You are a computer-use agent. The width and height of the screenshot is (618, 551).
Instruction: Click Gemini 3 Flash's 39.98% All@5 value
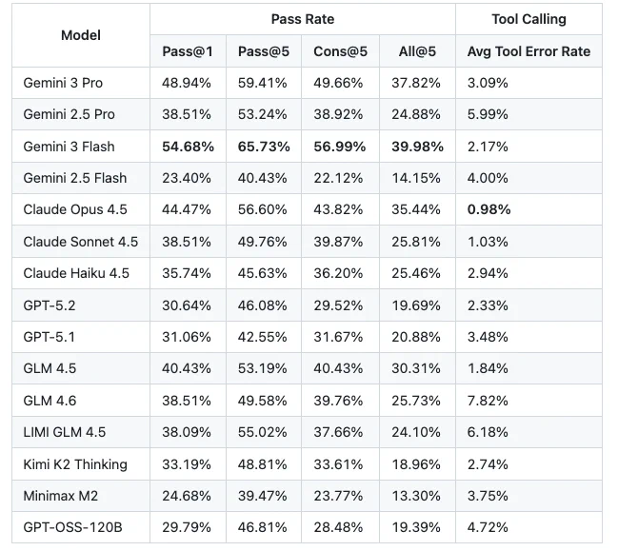tap(417, 147)
